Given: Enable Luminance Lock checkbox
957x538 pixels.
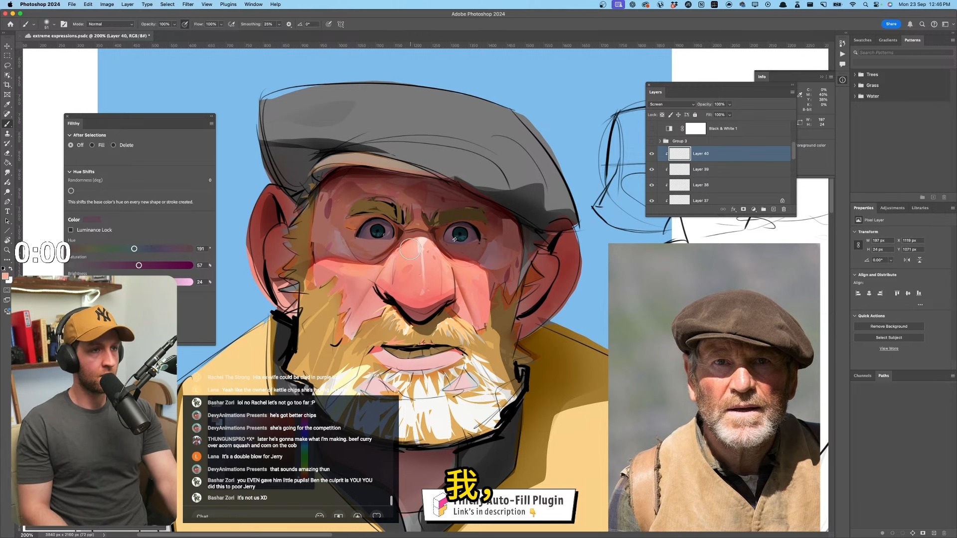Looking at the screenshot, I should (71, 230).
